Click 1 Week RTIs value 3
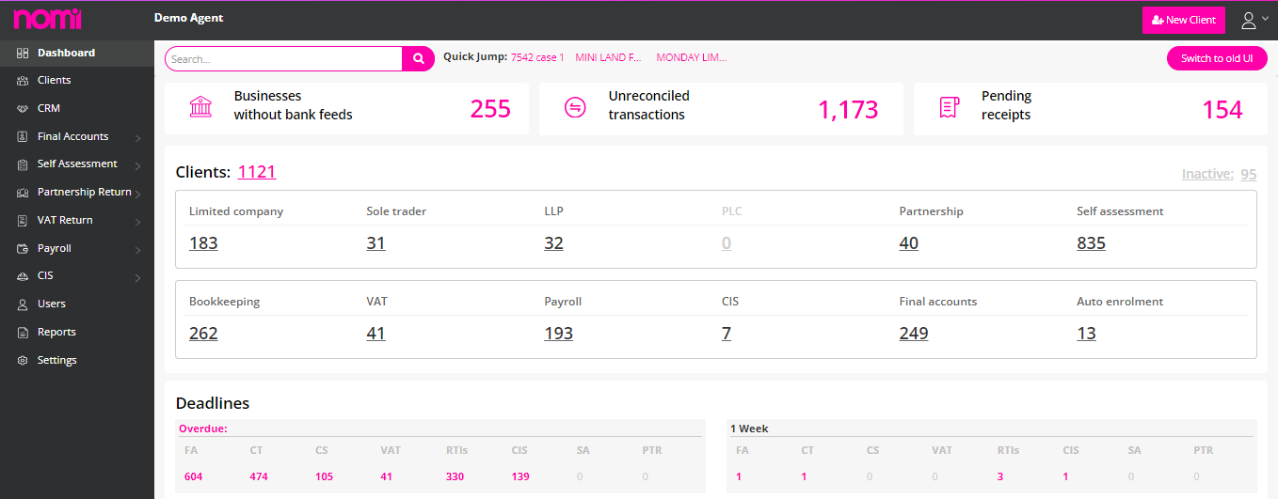This screenshot has height=499, width=1278. (1000, 476)
